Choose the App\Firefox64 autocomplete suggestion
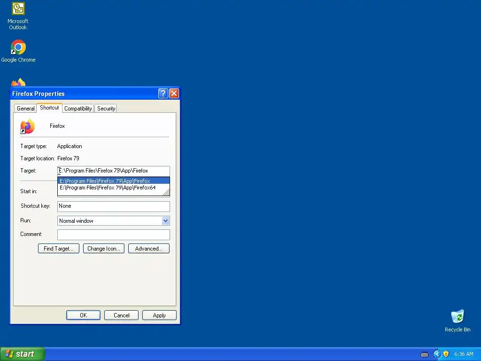481x361 pixels. (x=114, y=188)
